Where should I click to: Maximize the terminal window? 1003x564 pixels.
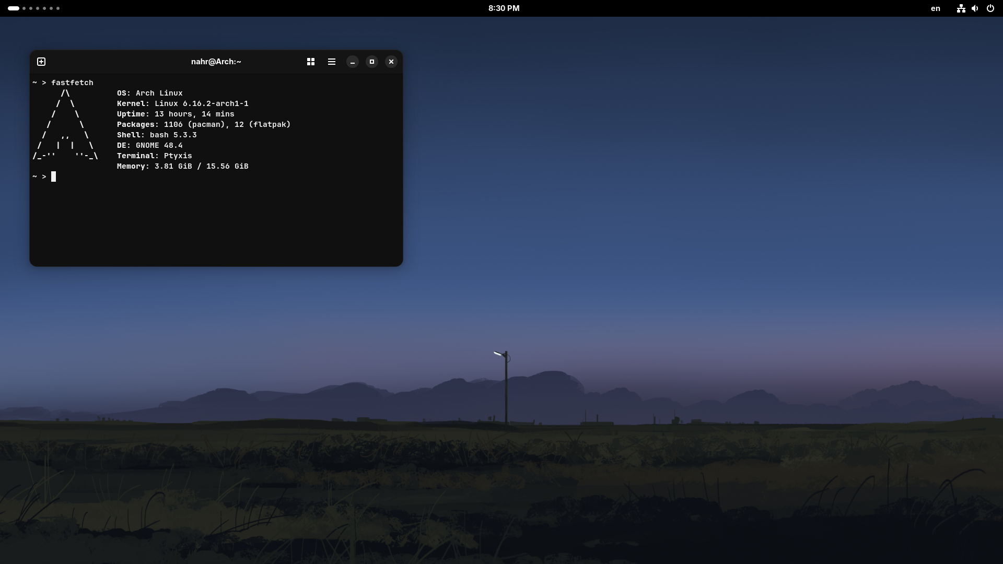372,62
